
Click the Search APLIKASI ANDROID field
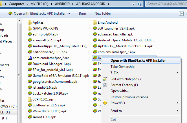166,4
